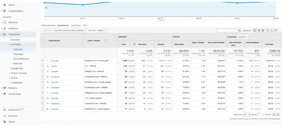
Task: Click the table search input field
Action: pyautogui.click(x=227, y=31)
